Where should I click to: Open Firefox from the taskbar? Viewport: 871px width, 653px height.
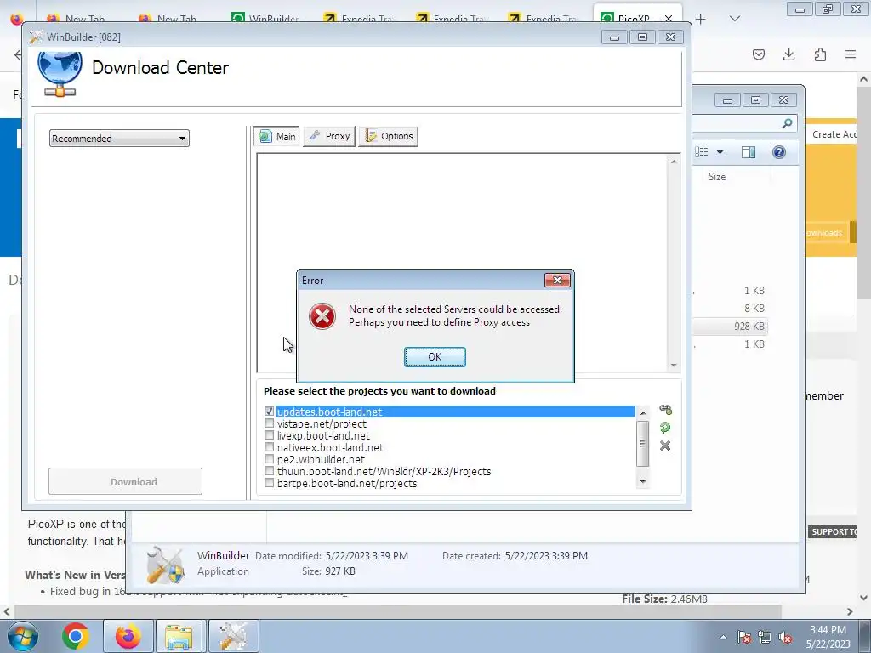tap(128, 636)
